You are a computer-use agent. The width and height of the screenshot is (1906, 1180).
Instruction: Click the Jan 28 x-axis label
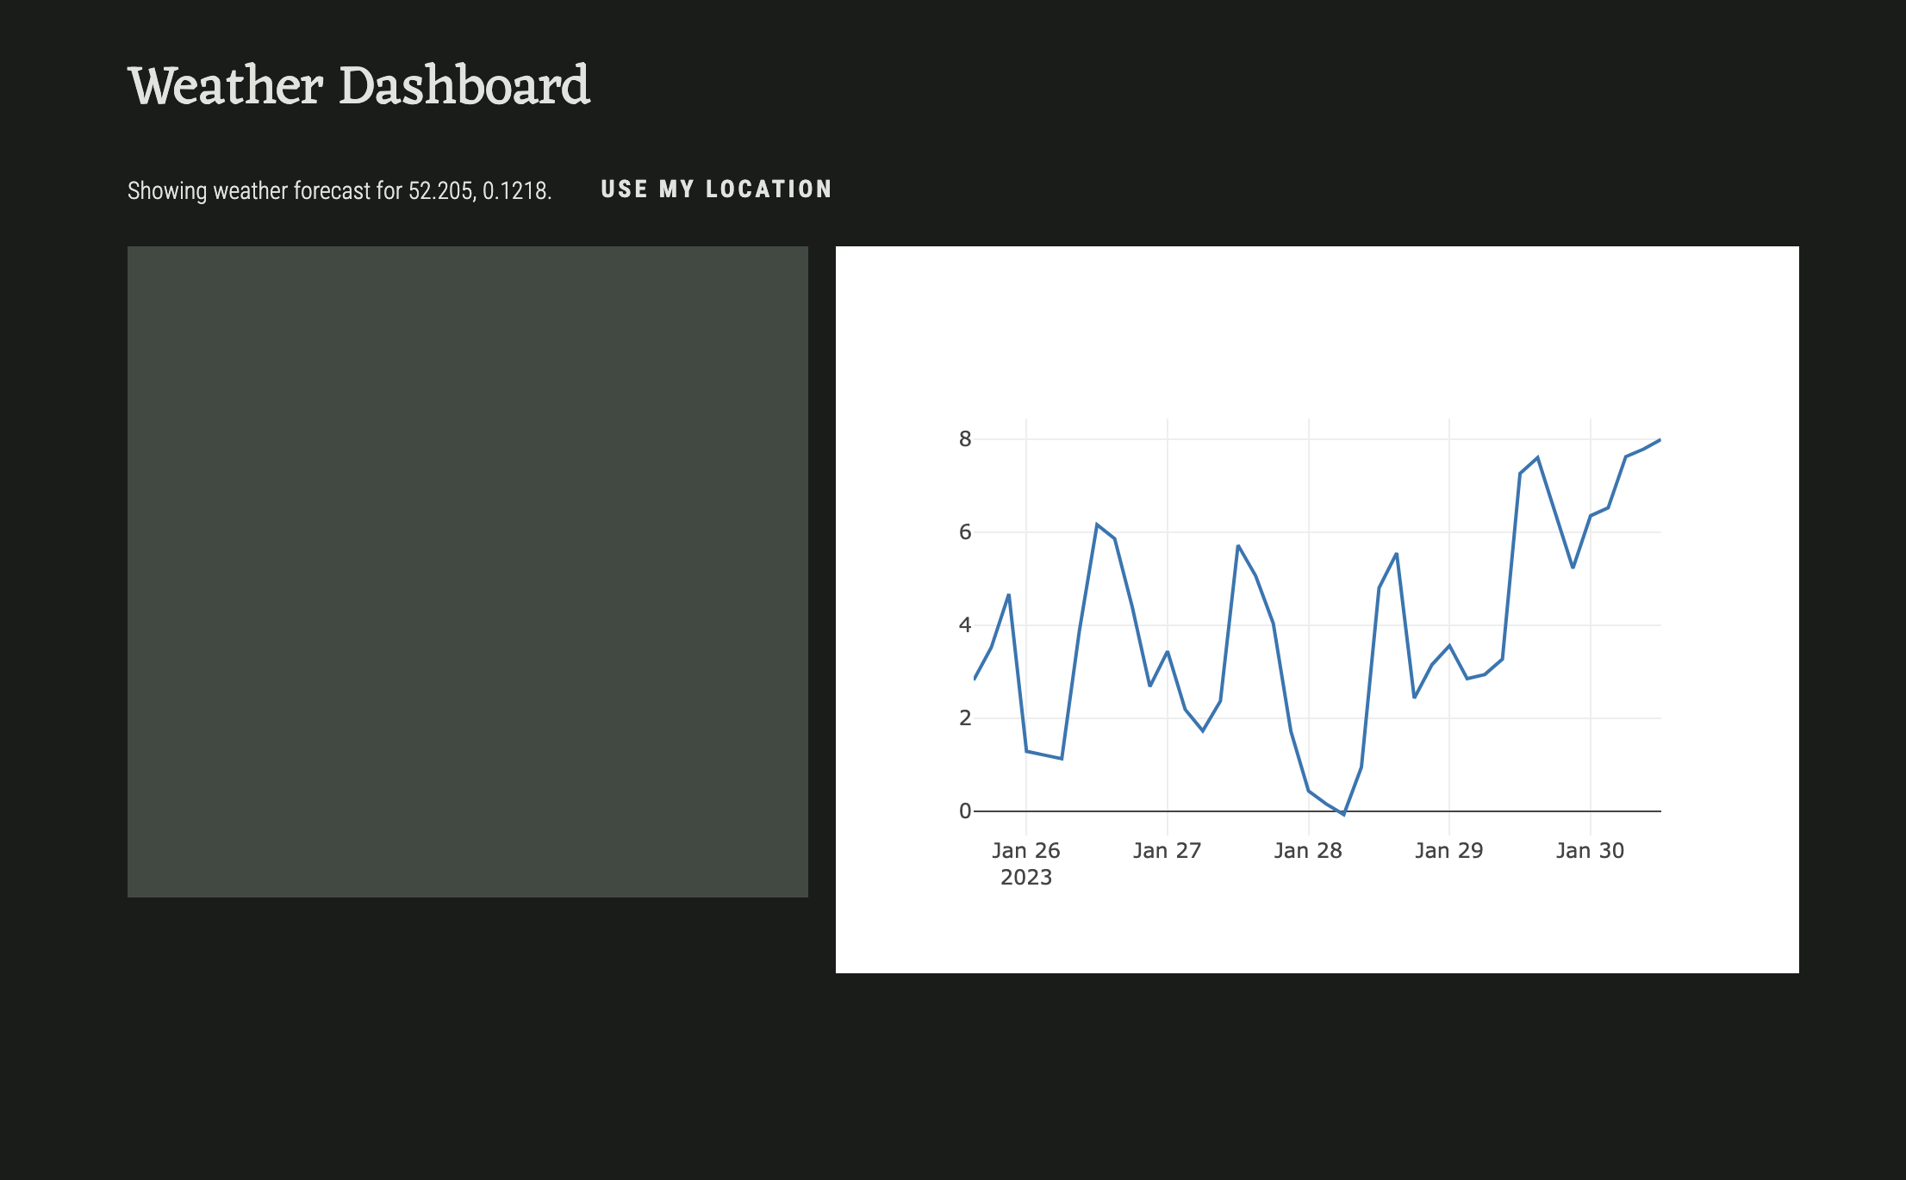(x=1308, y=851)
